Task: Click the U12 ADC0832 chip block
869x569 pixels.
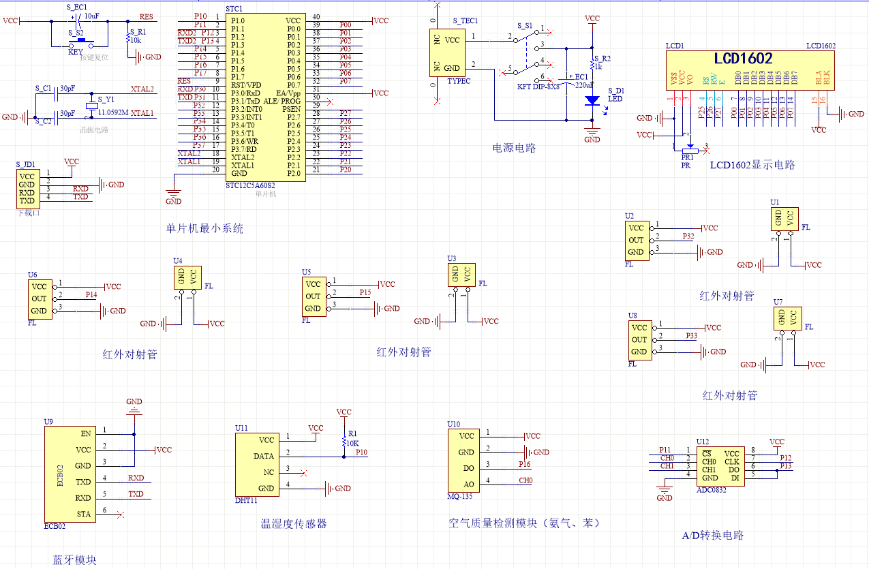Action: tap(721, 466)
